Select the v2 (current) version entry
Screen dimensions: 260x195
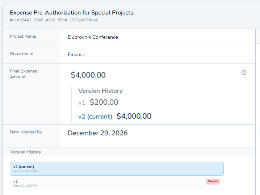click(x=117, y=169)
